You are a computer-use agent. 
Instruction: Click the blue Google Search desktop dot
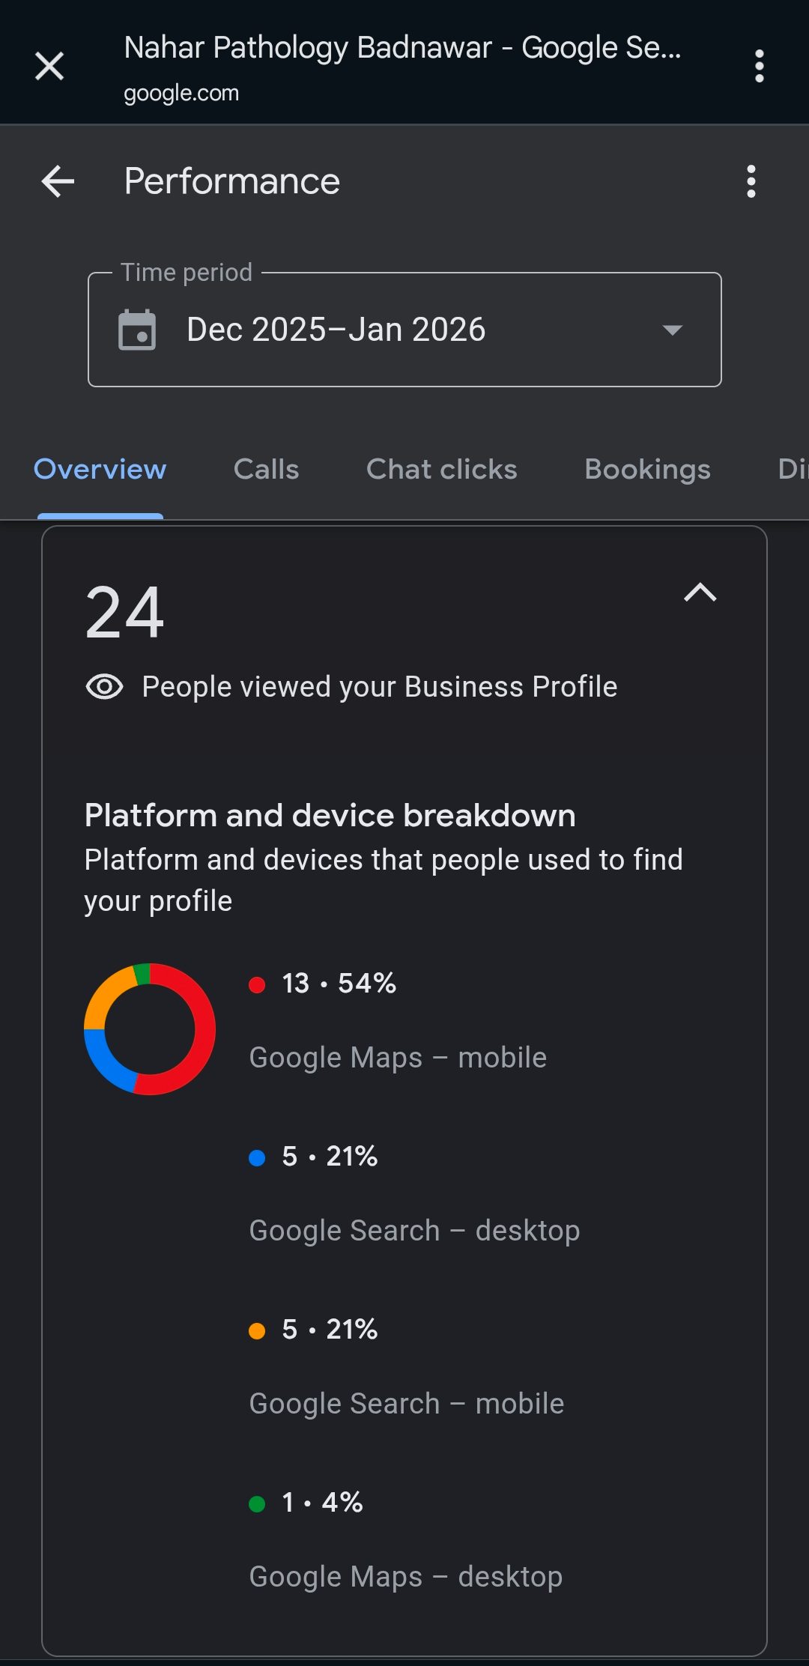point(257,1157)
